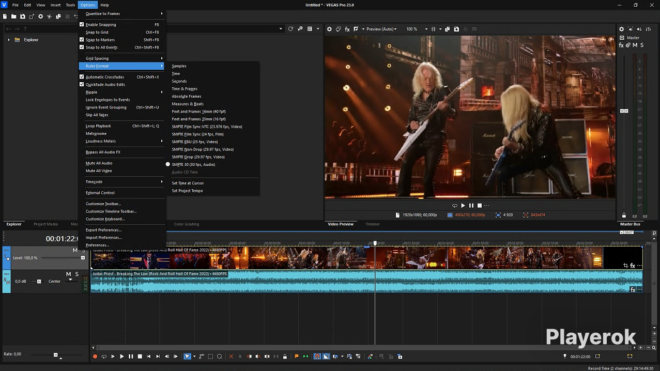
Task: Open Preview (Auto) quality dropdown
Action: (x=381, y=29)
